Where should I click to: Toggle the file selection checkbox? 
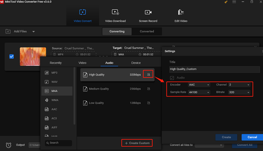11,56
